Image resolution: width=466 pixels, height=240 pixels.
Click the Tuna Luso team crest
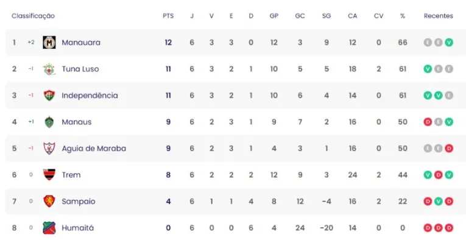pos(49,69)
